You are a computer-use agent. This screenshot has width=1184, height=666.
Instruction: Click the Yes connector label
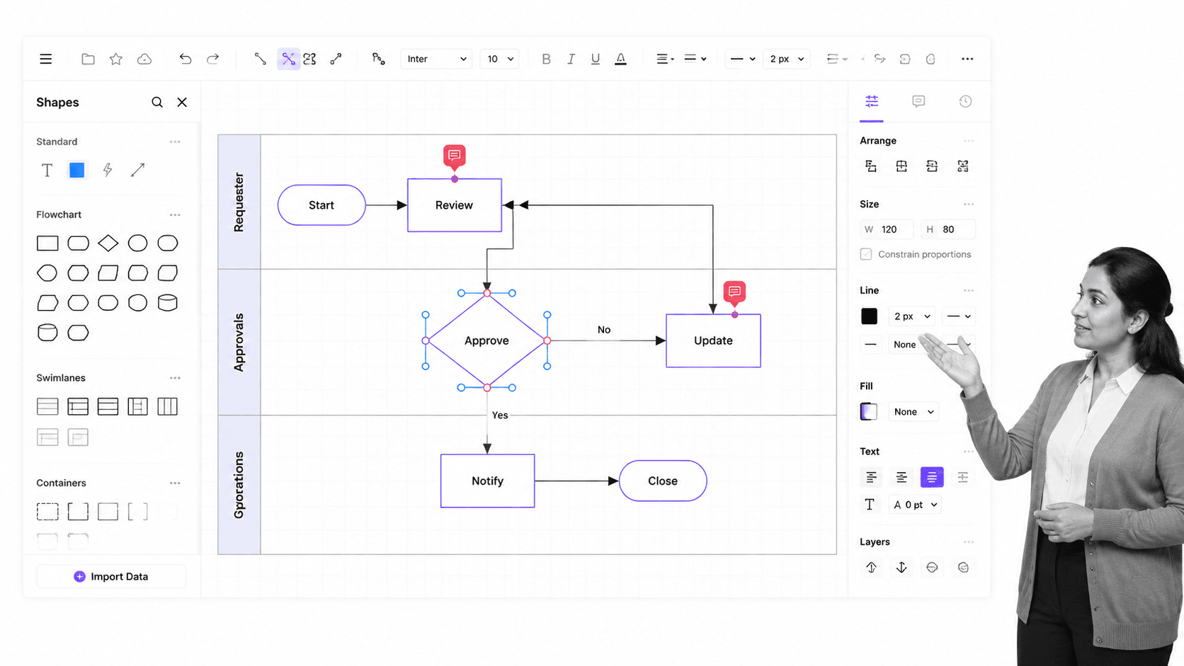click(x=500, y=415)
